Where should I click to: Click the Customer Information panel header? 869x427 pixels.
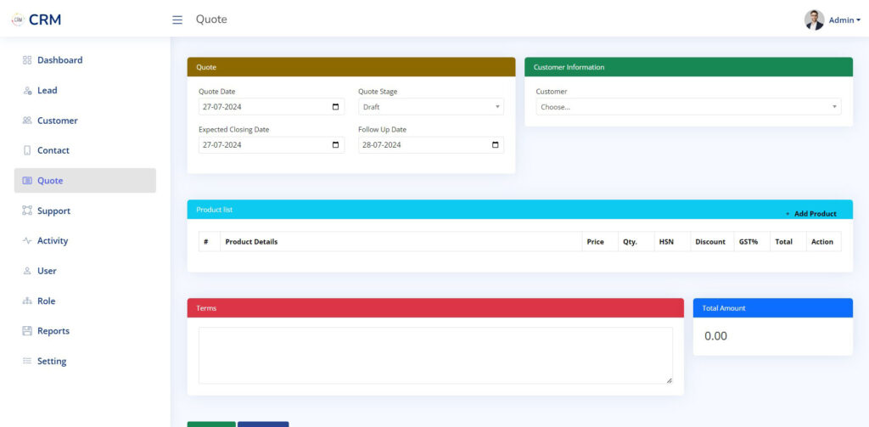click(x=688, y=67)
